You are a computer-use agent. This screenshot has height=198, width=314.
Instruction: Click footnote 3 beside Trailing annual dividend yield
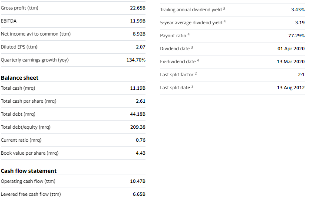click(224, 8)
